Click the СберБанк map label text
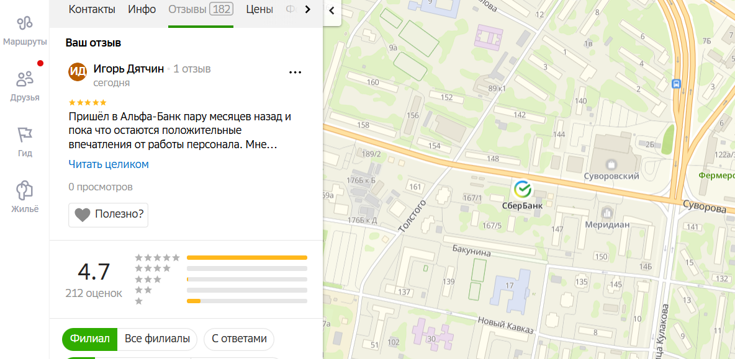This screenshot has width=735, height=359. [523, 205]
